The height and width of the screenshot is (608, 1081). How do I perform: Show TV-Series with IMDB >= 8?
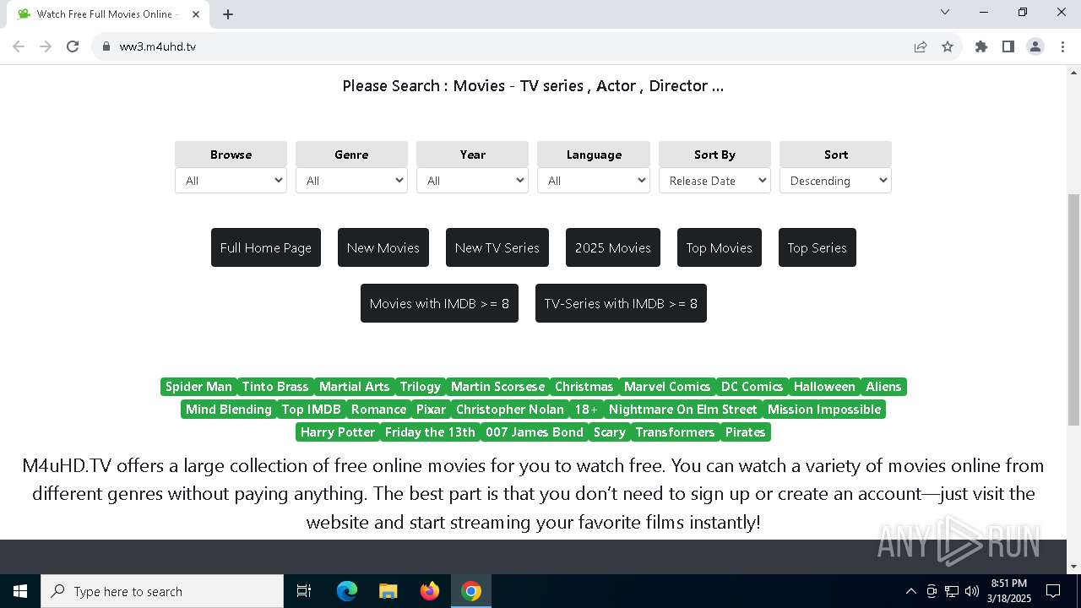click(621, 303)
